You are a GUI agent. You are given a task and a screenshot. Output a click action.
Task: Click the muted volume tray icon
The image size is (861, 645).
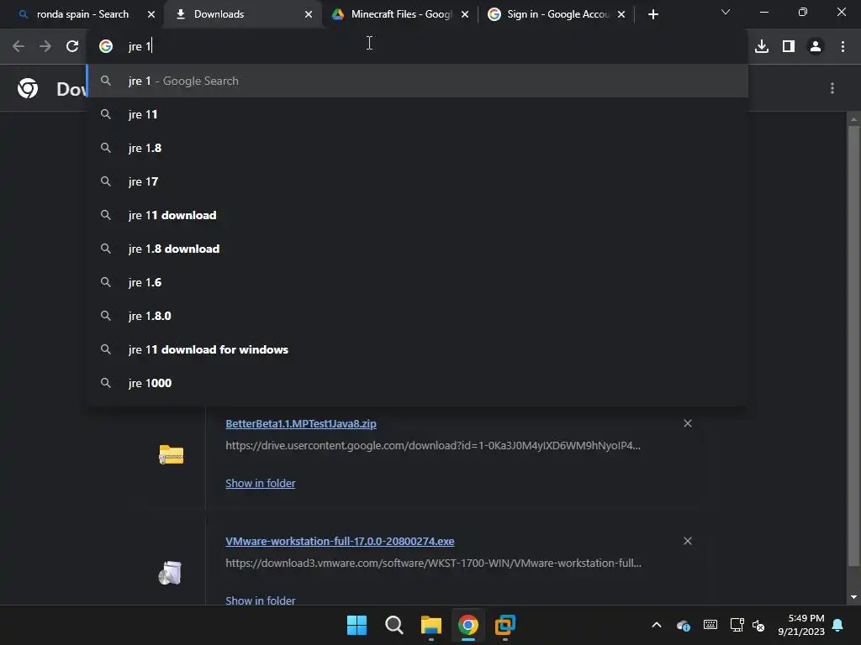(x=758, y=625)
